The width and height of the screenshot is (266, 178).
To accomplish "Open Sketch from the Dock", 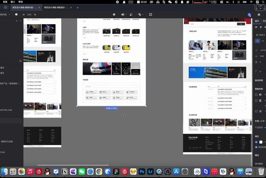I will (133, 172).
